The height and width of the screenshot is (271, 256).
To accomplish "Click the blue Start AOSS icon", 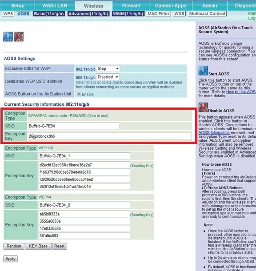I will point(8,36).
